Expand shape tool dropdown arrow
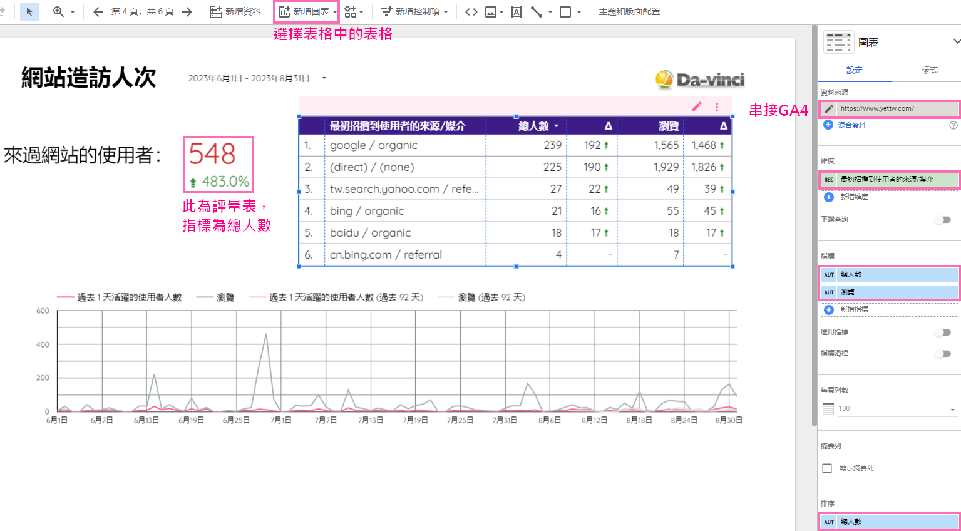This screenshot has width=961, height=531. tap(579, 12)
